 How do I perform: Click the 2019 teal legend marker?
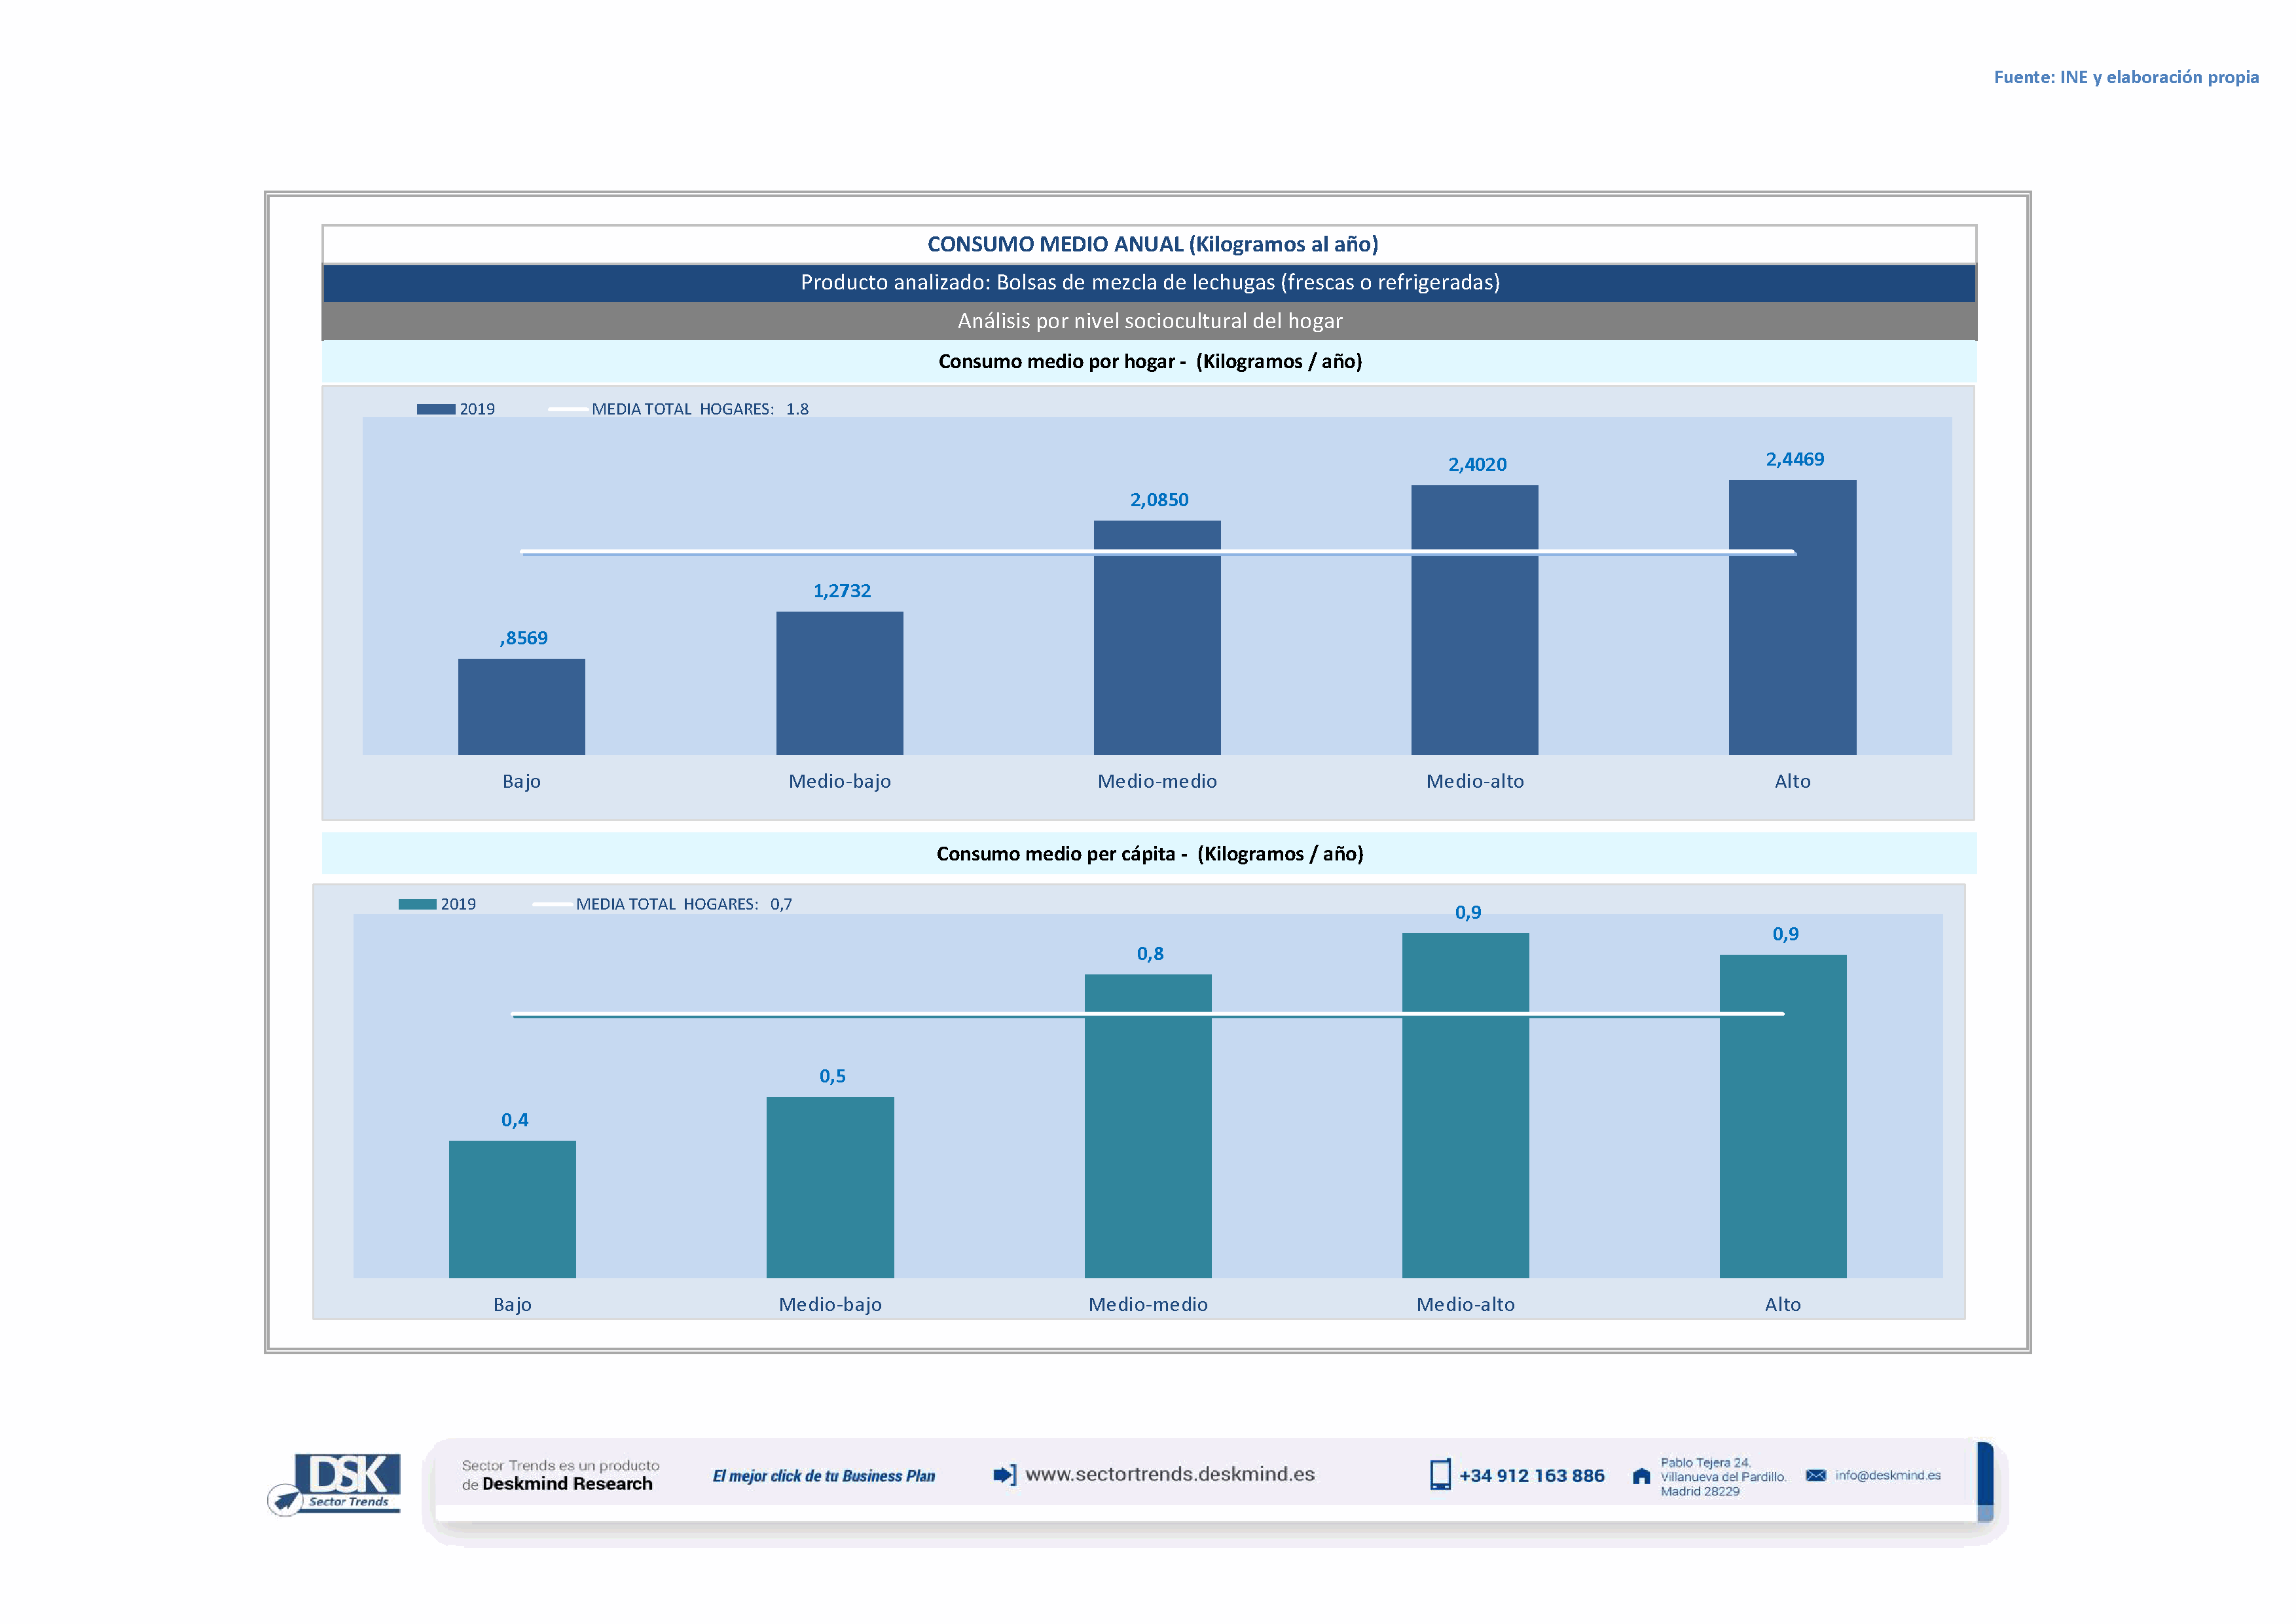pyautogui.click(x=417, y=904)
